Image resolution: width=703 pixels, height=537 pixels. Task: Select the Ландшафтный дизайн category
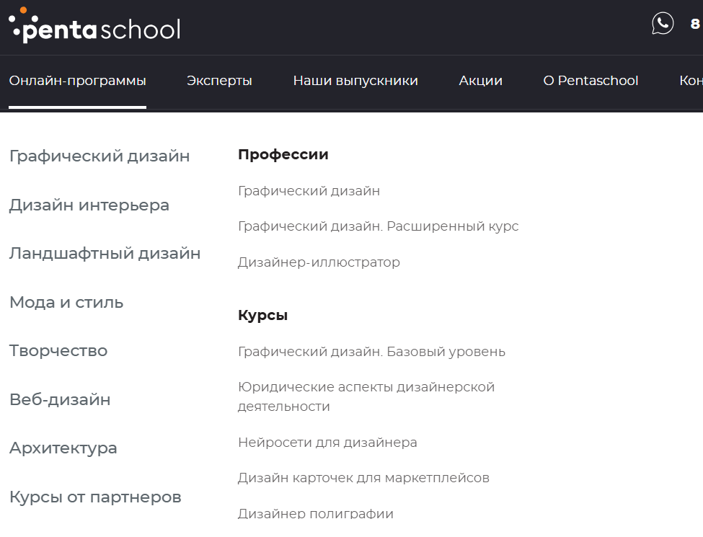coord(105,254)
